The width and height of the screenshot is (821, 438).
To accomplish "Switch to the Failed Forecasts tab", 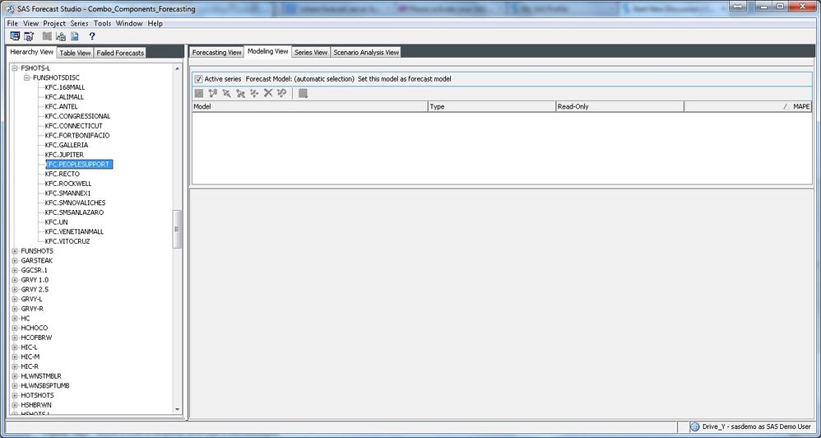I will click(x=120, y=53).
